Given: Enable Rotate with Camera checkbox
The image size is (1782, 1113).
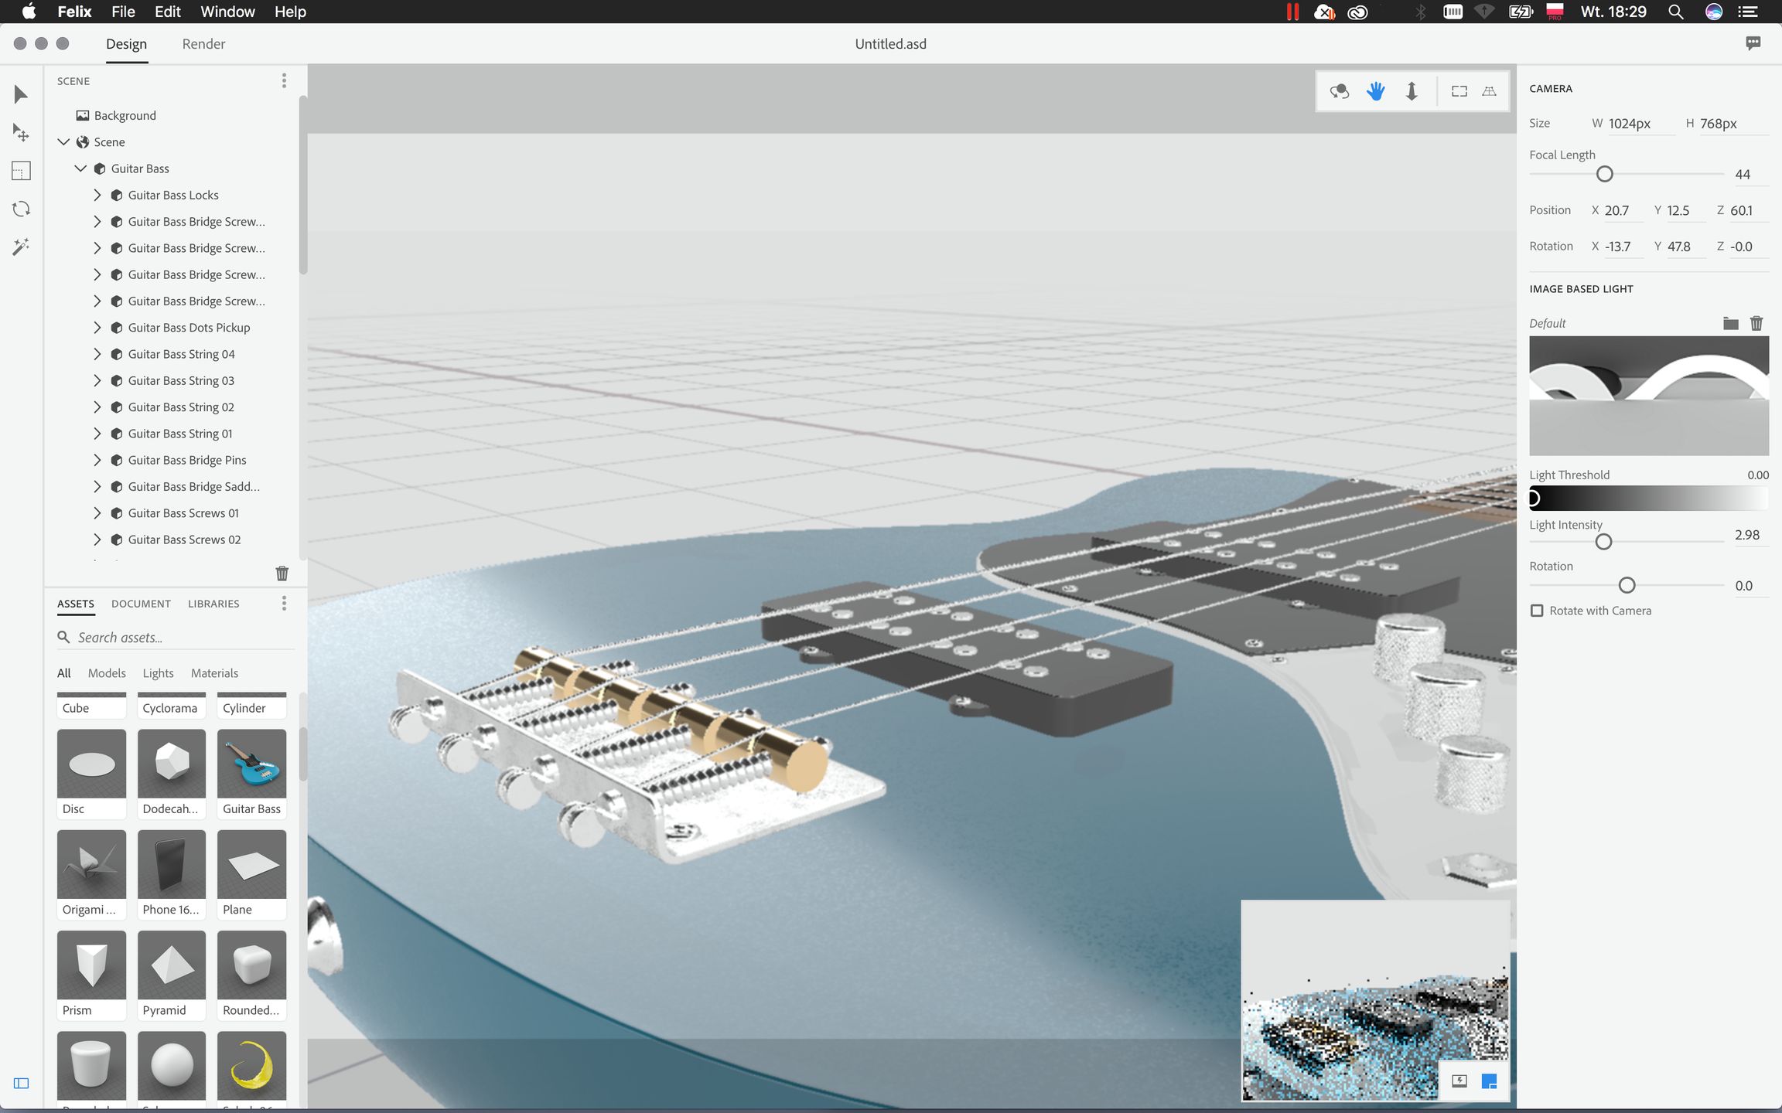Looking at the screenshot, I should 1537,611.
